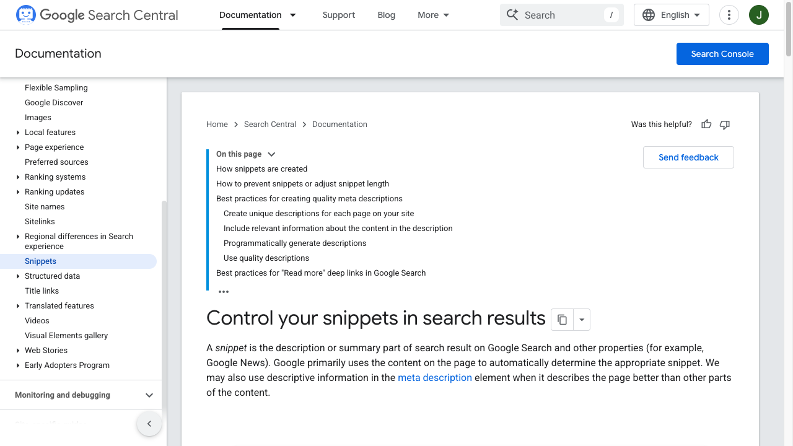Expand Page experience tree item
The height and width of the screenshot is (446, 793).
(x=18, y=147)
